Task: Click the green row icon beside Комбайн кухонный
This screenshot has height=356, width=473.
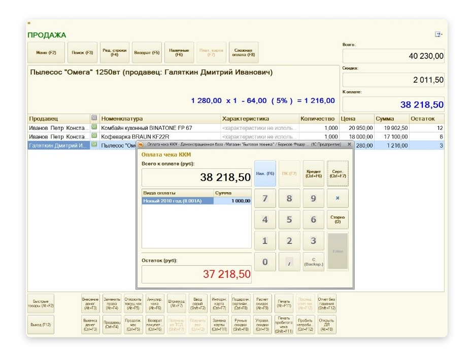Action: 94,128
